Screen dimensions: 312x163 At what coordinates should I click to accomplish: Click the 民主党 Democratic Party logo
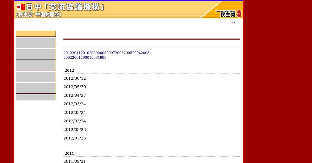click(229, 14)
